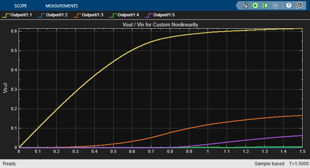Toggle the Outport/1:4 legend entry
Viewport: 310px width, 168px height.
[x=124, y=15]
